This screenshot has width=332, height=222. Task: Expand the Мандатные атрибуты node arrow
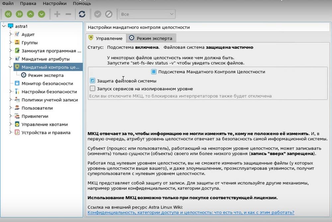(10, 59)
